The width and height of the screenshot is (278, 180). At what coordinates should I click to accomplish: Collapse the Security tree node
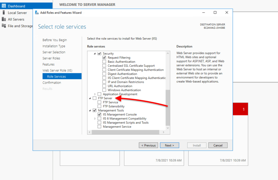coord(95,54)
